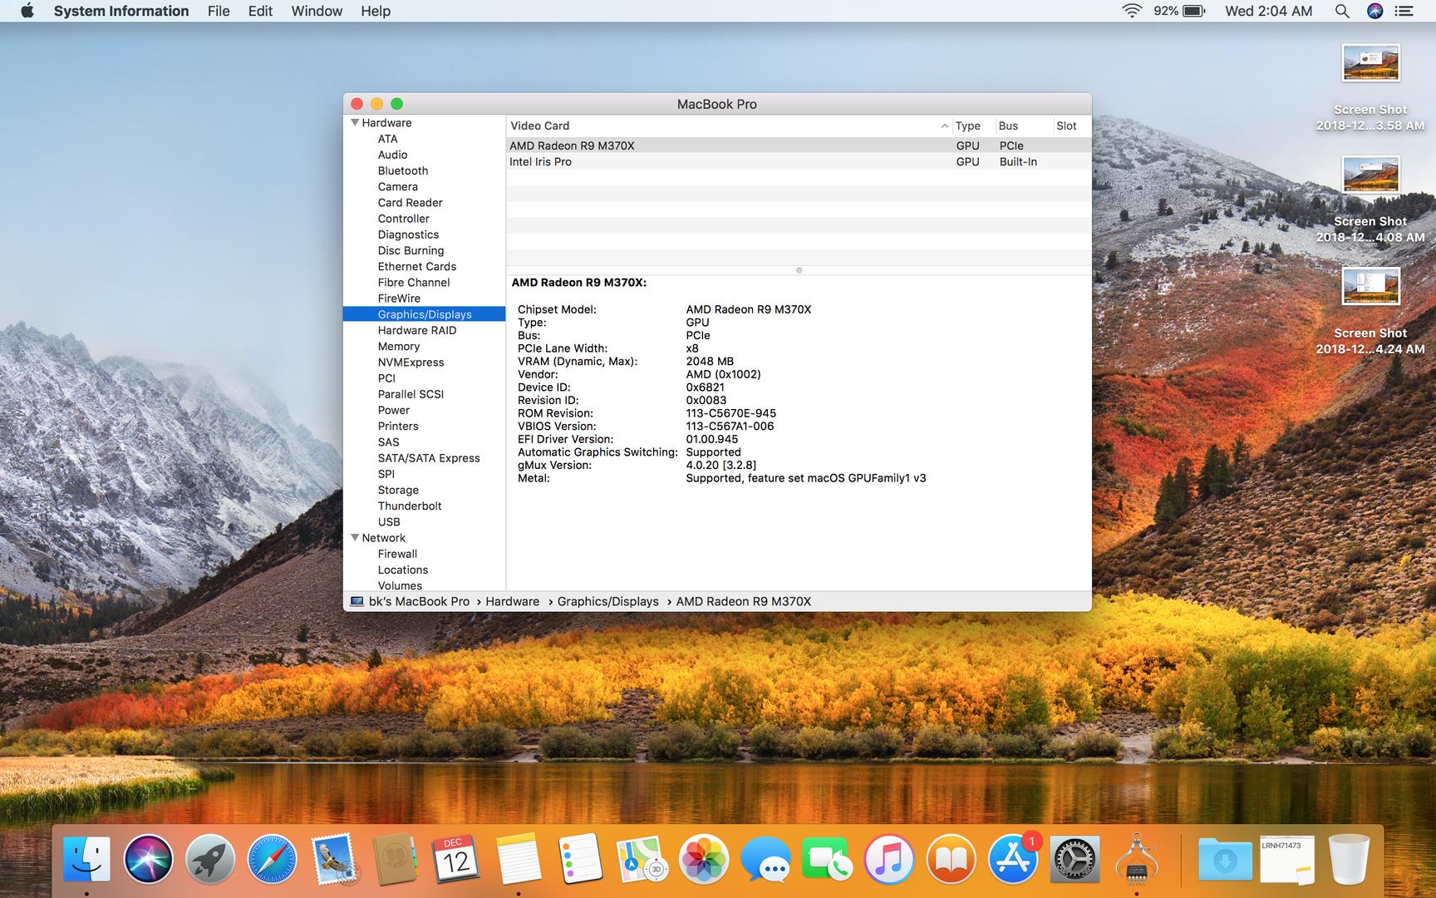Select Firewall under Network

397,554
